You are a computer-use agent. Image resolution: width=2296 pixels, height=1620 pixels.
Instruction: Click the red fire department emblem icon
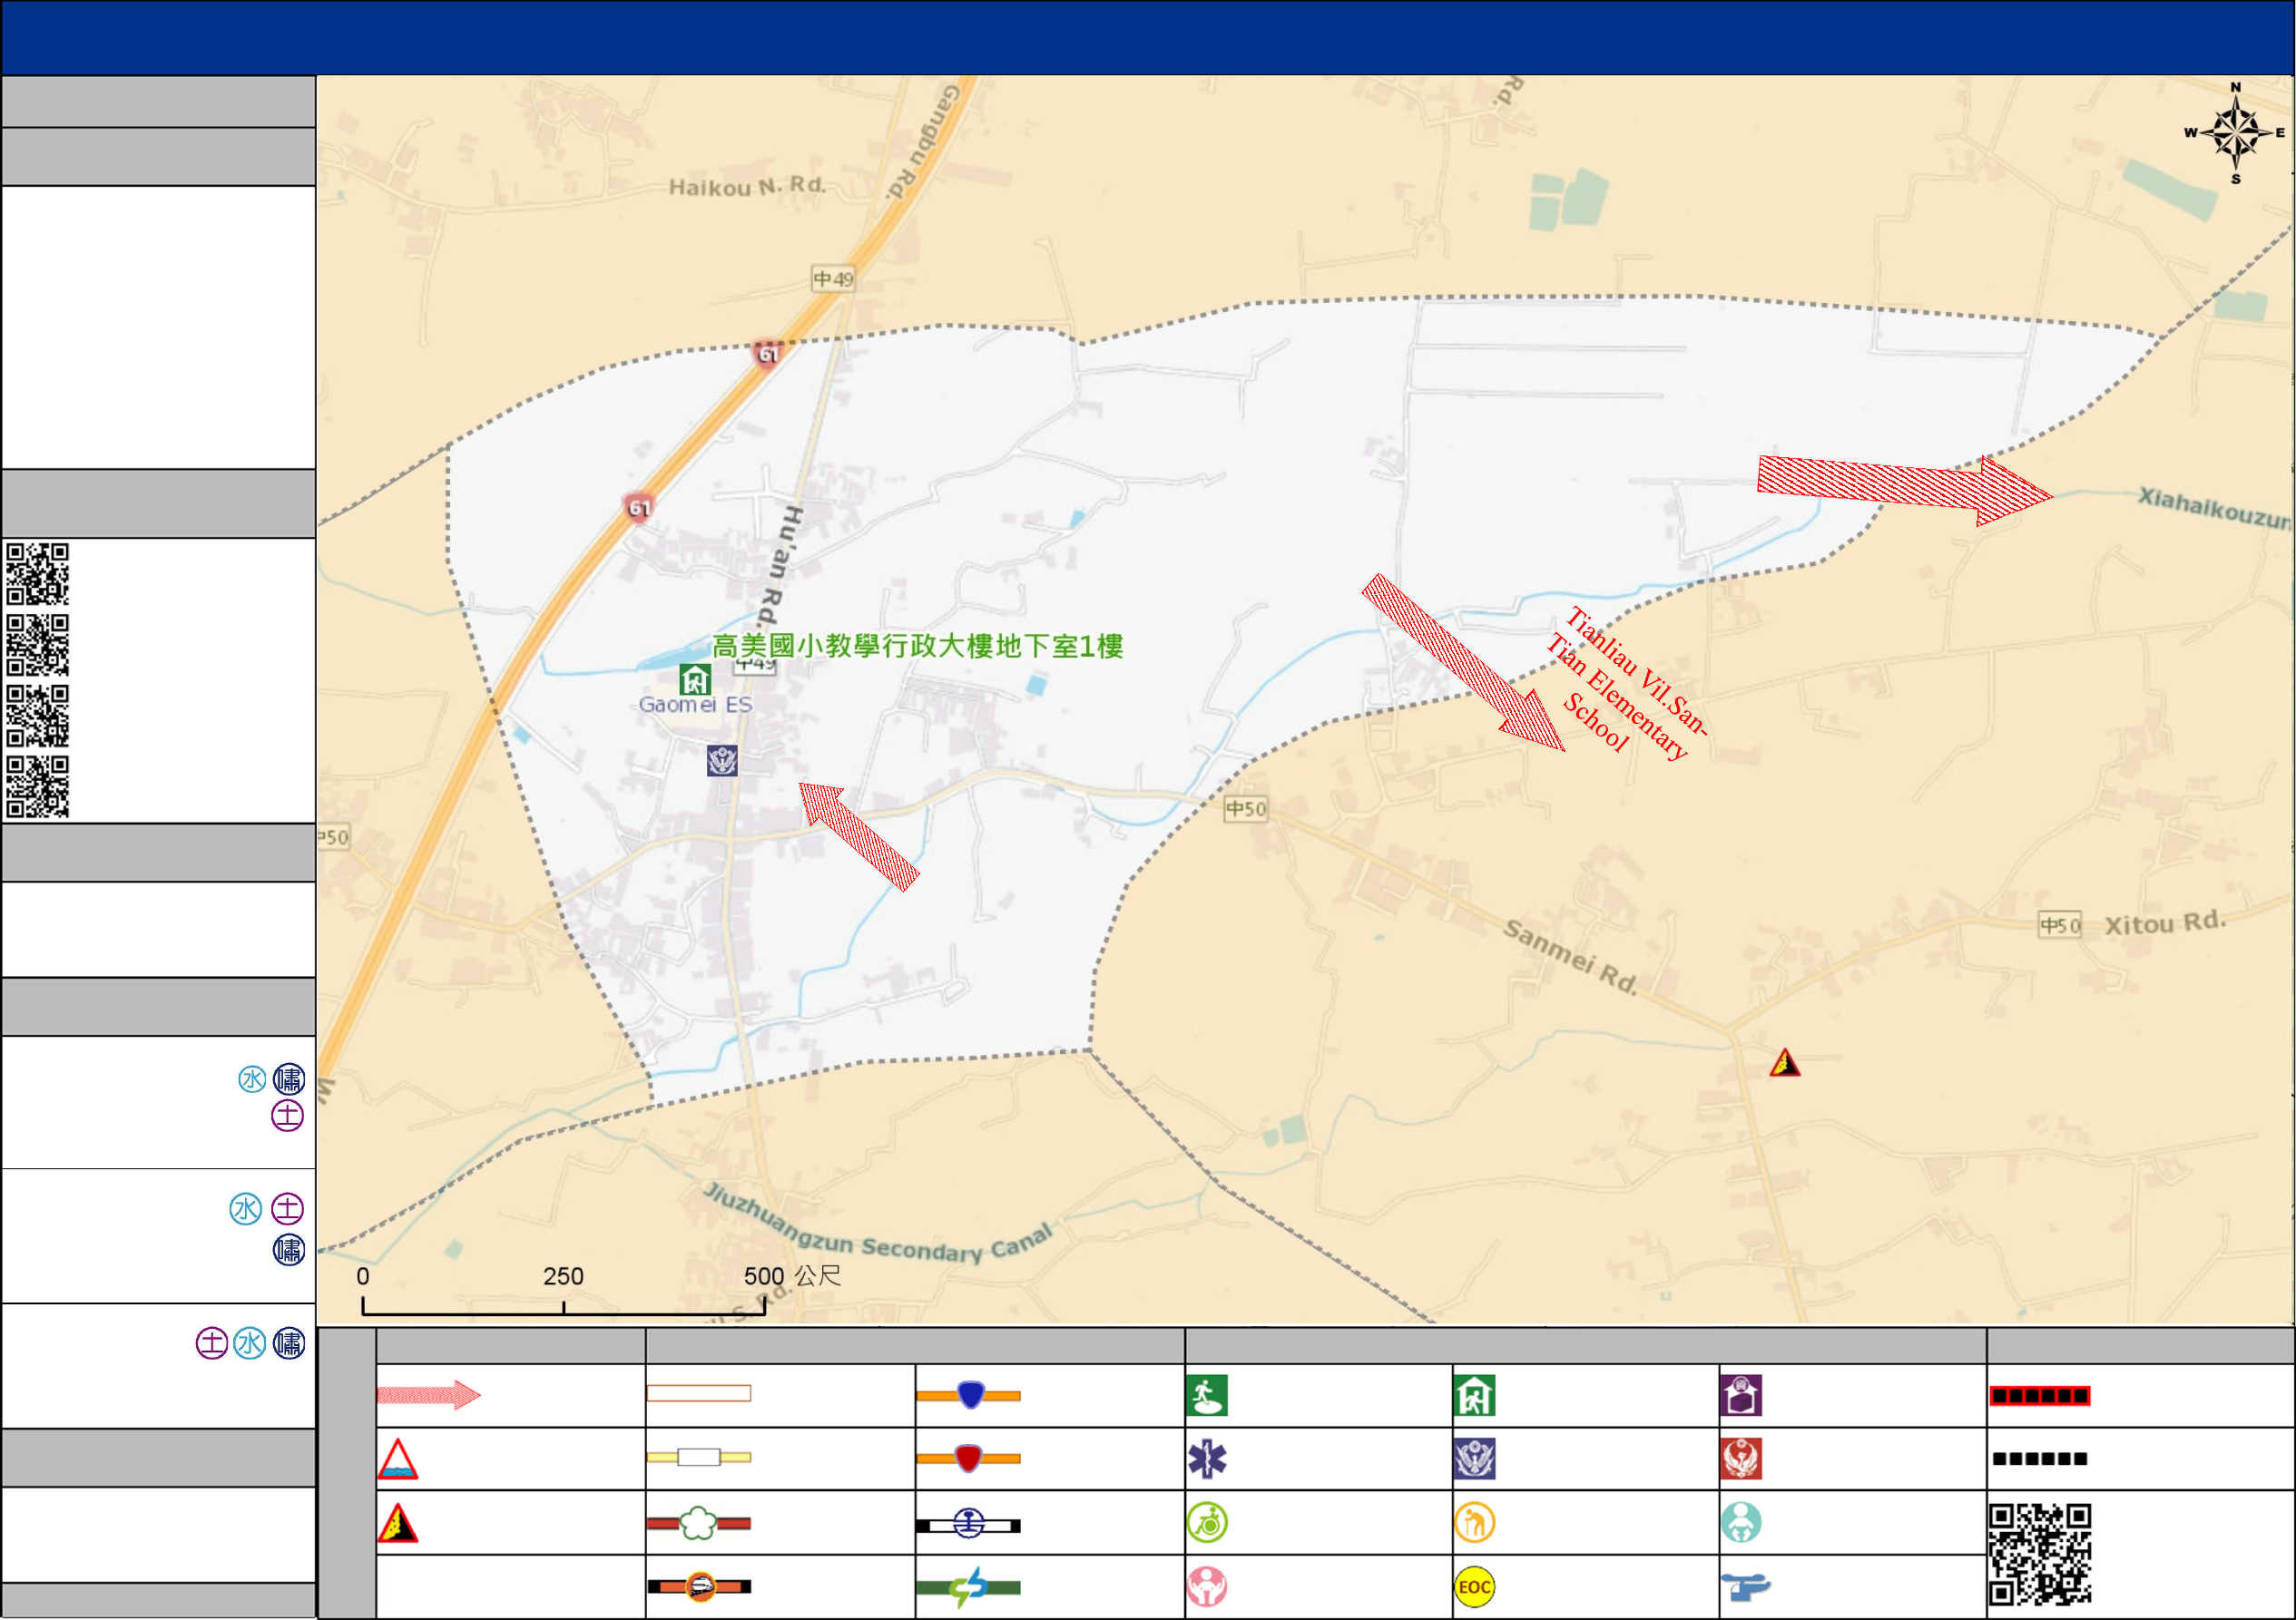(1741, 1459)
